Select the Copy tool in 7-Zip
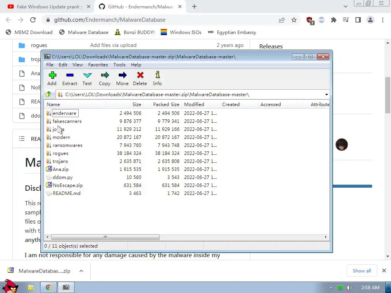Viewport: 391px width, 293px height. pyautogui.click(x=105, y=79)
